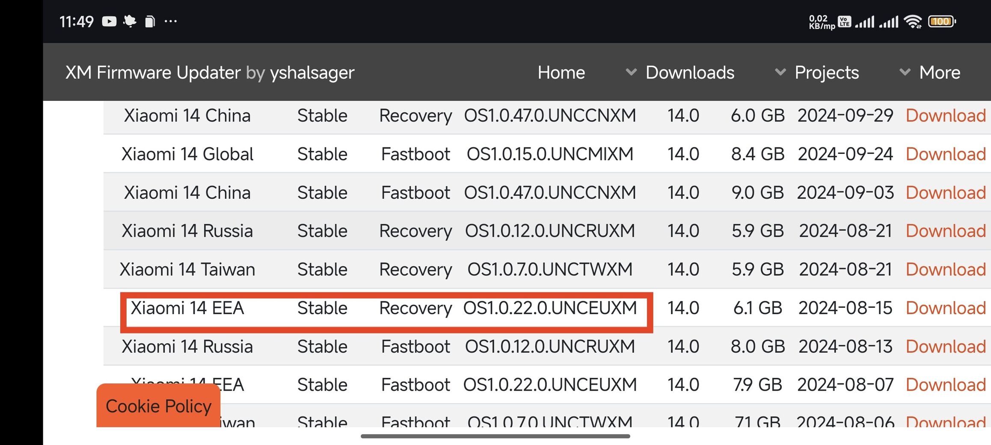Download Xiaomi 14 Taiwan Recovery OS1.0.7.0.UNCTWXM
Image resolution: width=991 pixels, height=445 pixels.
pyautogui.click(x=946, y=269)
